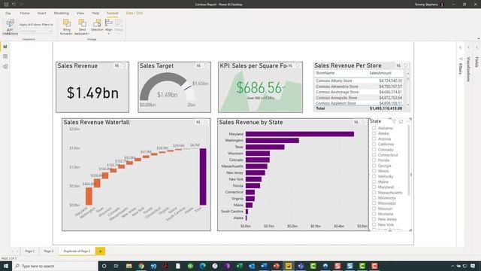Open the drill down filters combo box
Image resolution: width=481 pixels, height=271 pixels.
coord(36,31)
